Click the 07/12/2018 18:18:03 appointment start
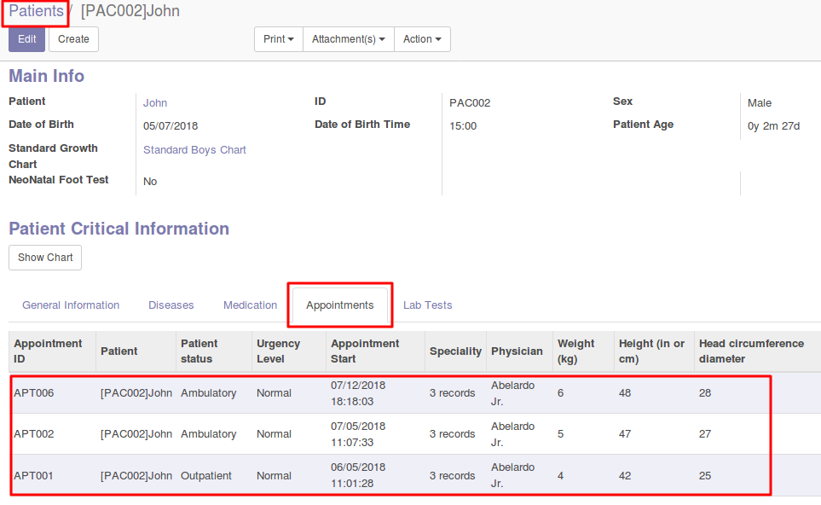Viewport: 821px width, 505px height. coord(358,393)
